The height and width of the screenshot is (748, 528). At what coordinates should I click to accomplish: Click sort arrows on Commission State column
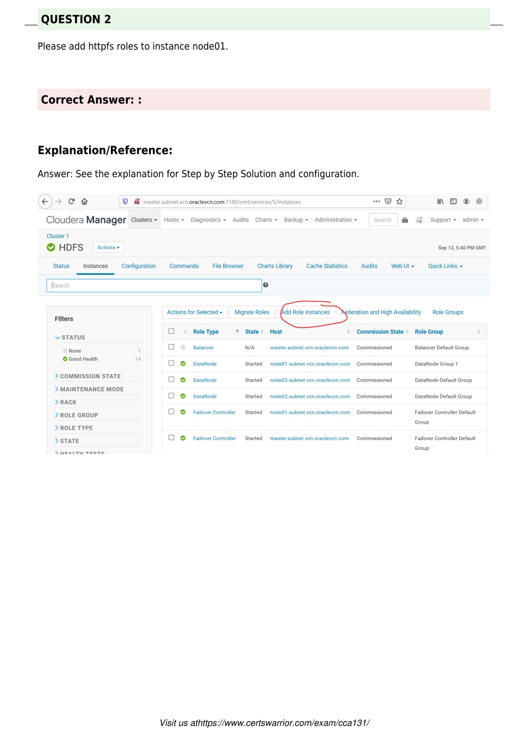407,332
